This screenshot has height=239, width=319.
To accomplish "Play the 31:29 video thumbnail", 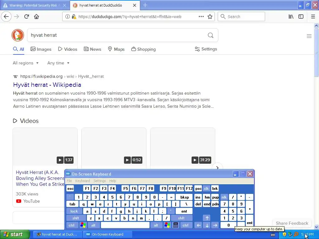I will [x=183, y=147].
